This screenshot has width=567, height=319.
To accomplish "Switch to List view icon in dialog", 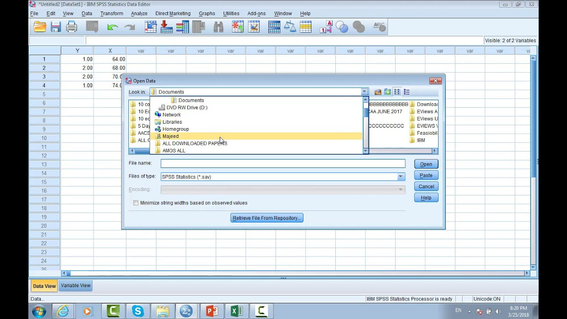I will 397,92.
